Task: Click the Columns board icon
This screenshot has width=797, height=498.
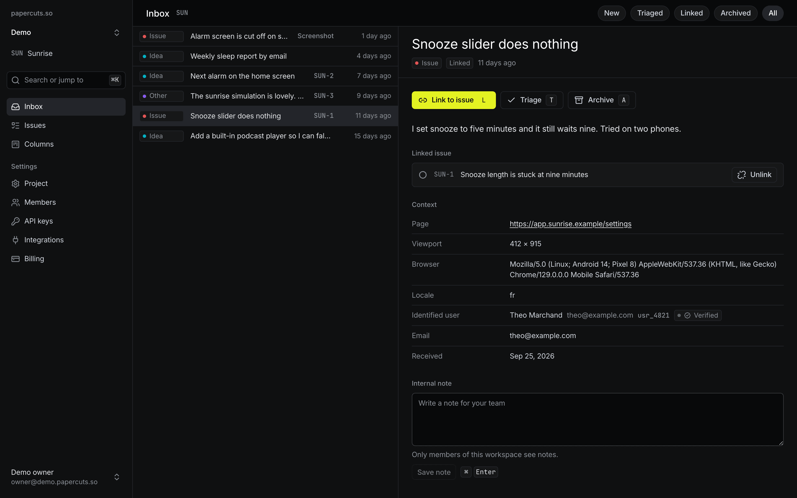Action: [15, 144]
